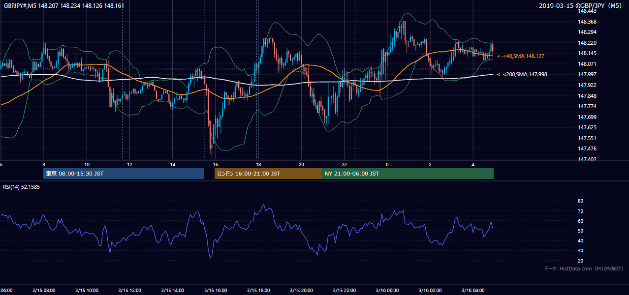Click the price scale value 147.848

click(588, 96)
